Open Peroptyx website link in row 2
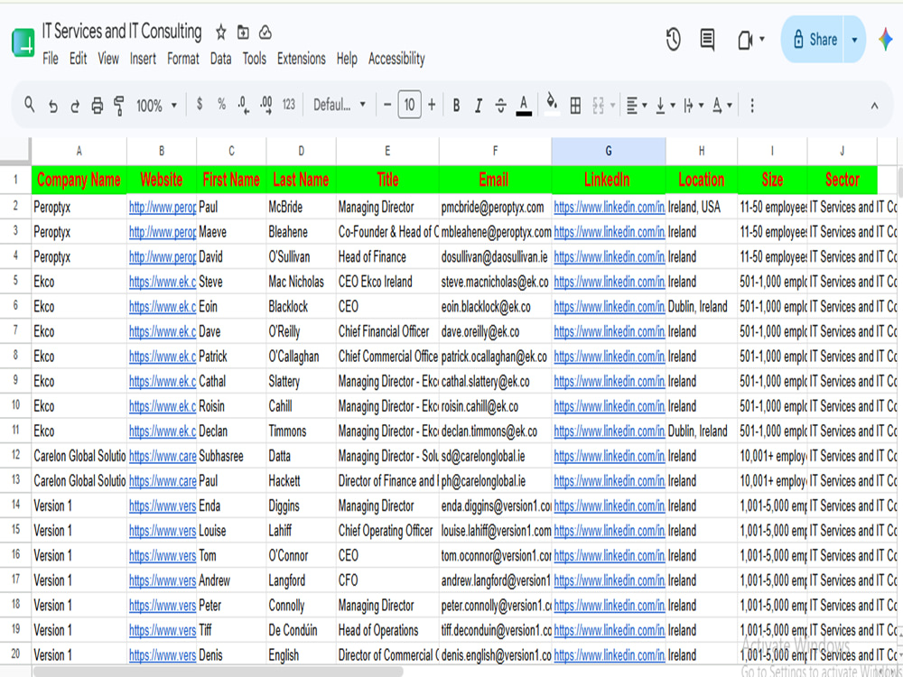 pyautogui.click(x=163, y=208)
